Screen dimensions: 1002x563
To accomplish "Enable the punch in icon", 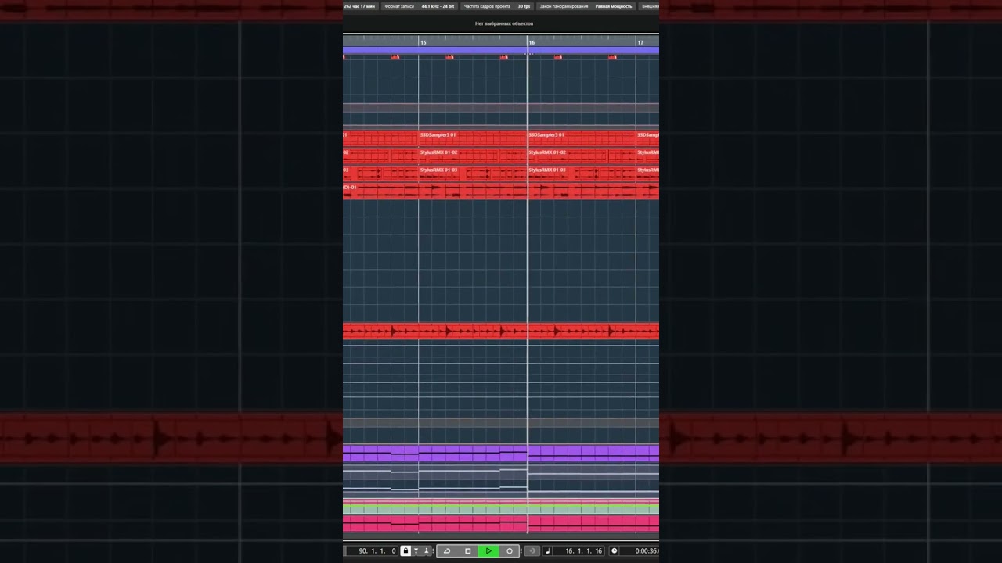I will pyautogui.click(x=416, y=550).
